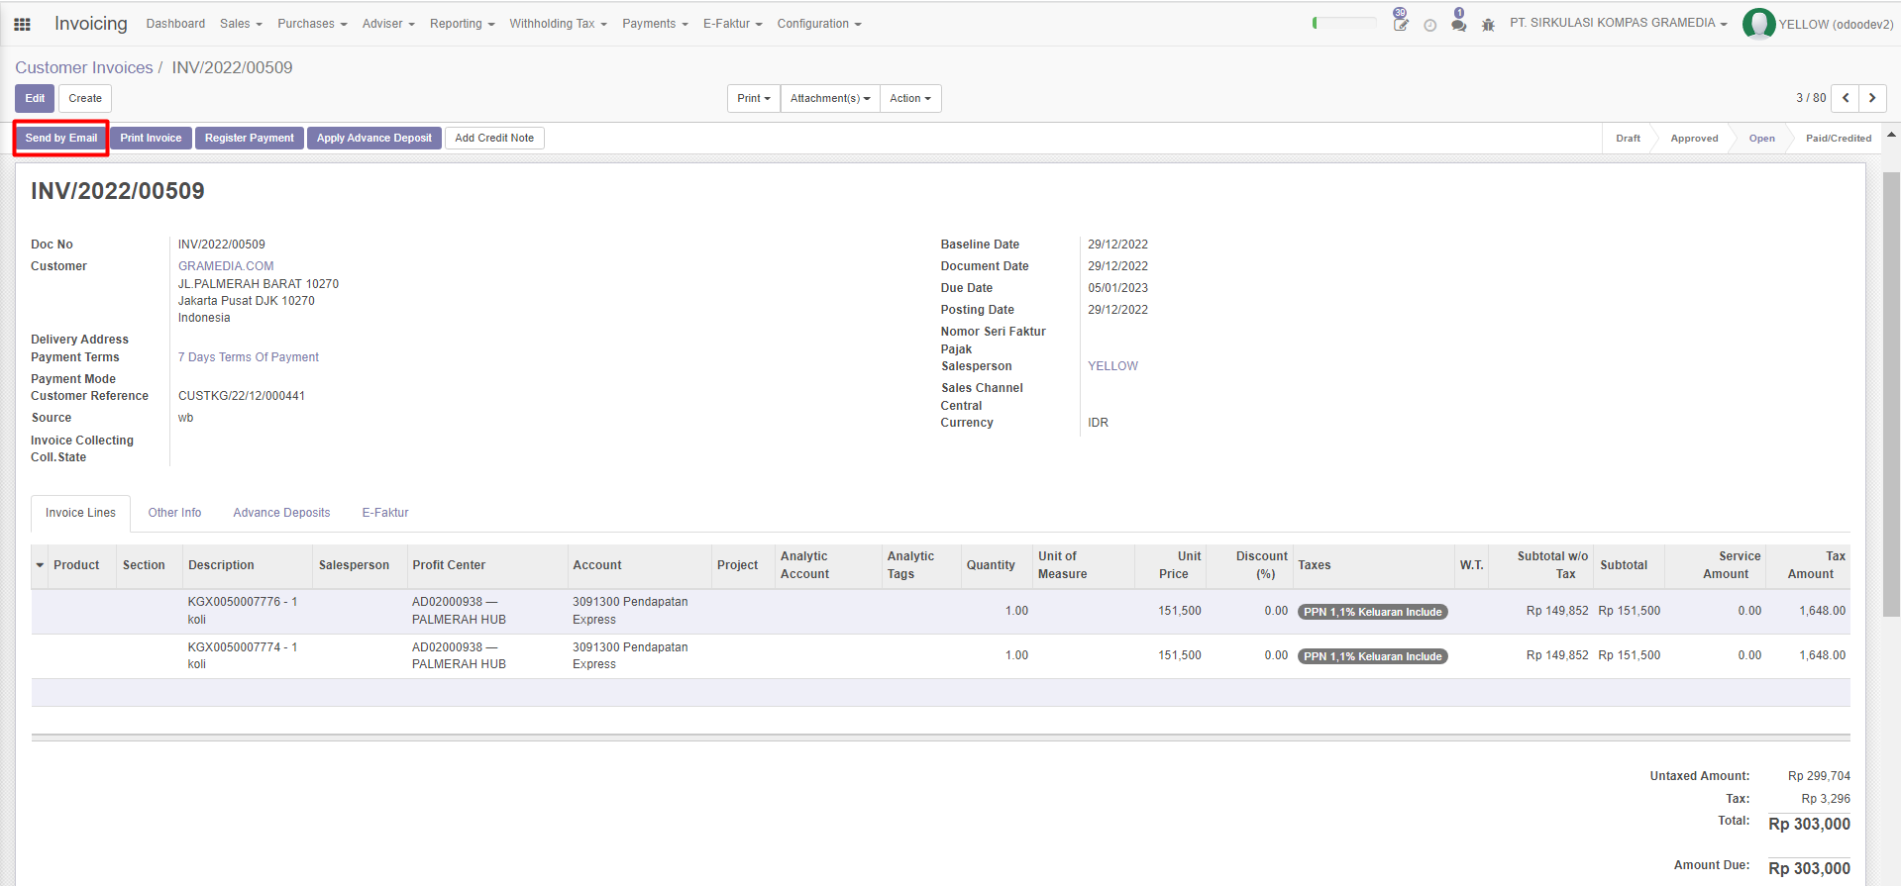Click Print Invoice button
Screen dimensions: 1901x886
pos(151,138)
